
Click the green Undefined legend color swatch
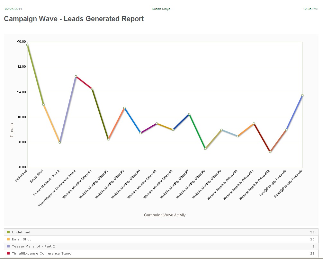(8, 232)
